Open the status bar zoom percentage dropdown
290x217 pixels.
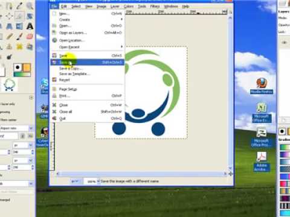pyautogui.click(x=92, y=181)
